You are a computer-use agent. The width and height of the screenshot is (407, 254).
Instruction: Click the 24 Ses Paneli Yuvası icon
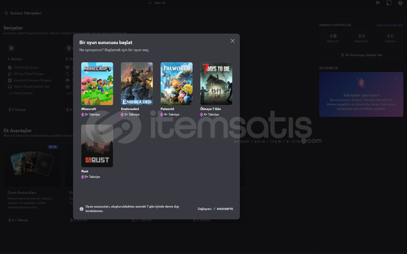tap(10, 74)
